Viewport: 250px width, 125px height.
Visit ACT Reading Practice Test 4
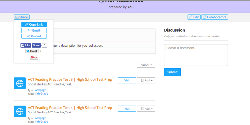tap(127, 109)
